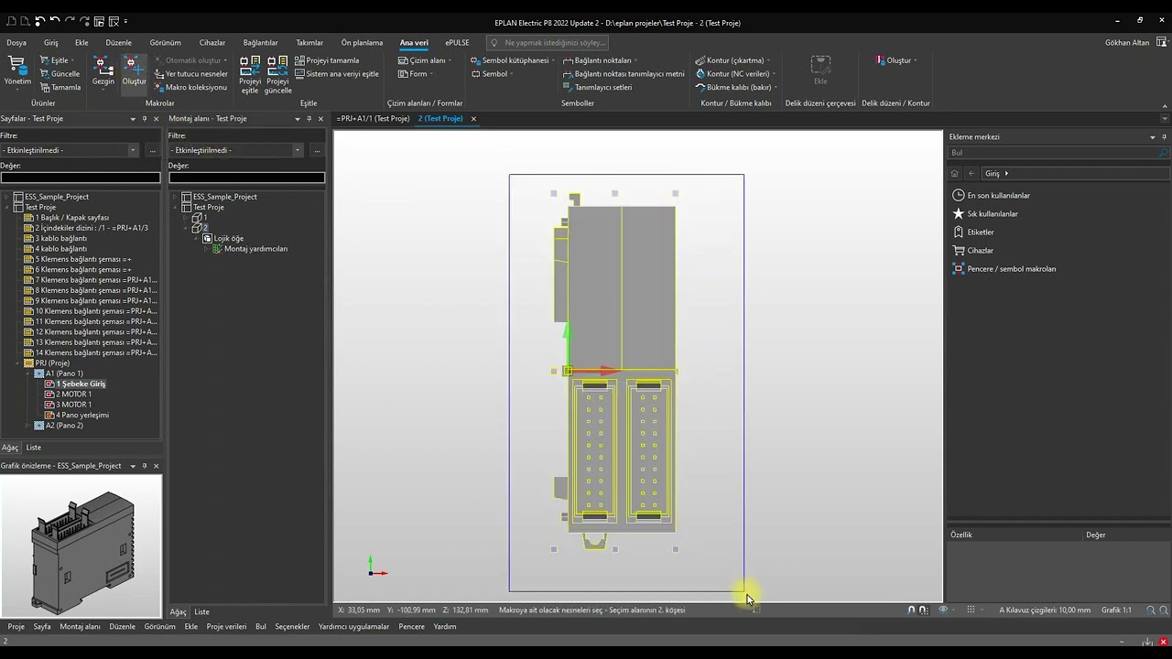Click the command search box in the ribbon tab row
1172x659 pixels.
click(548, 43)
